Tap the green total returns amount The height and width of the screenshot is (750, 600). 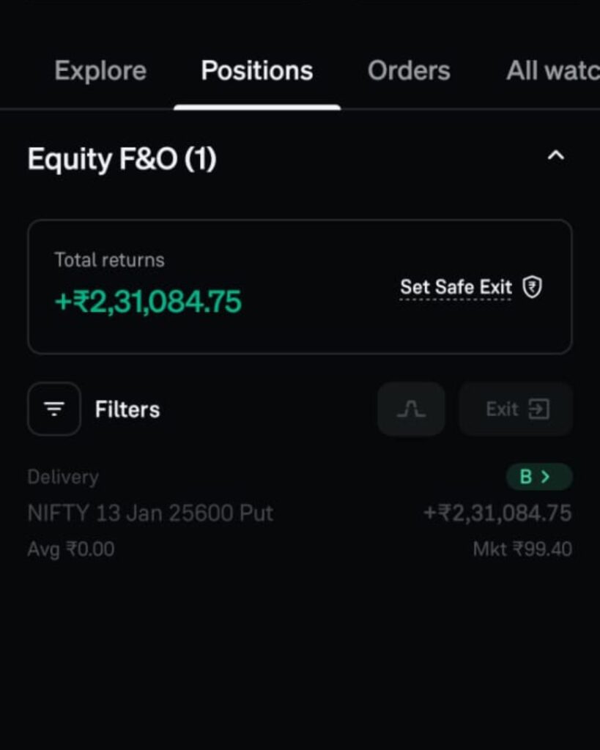point(148,302)
